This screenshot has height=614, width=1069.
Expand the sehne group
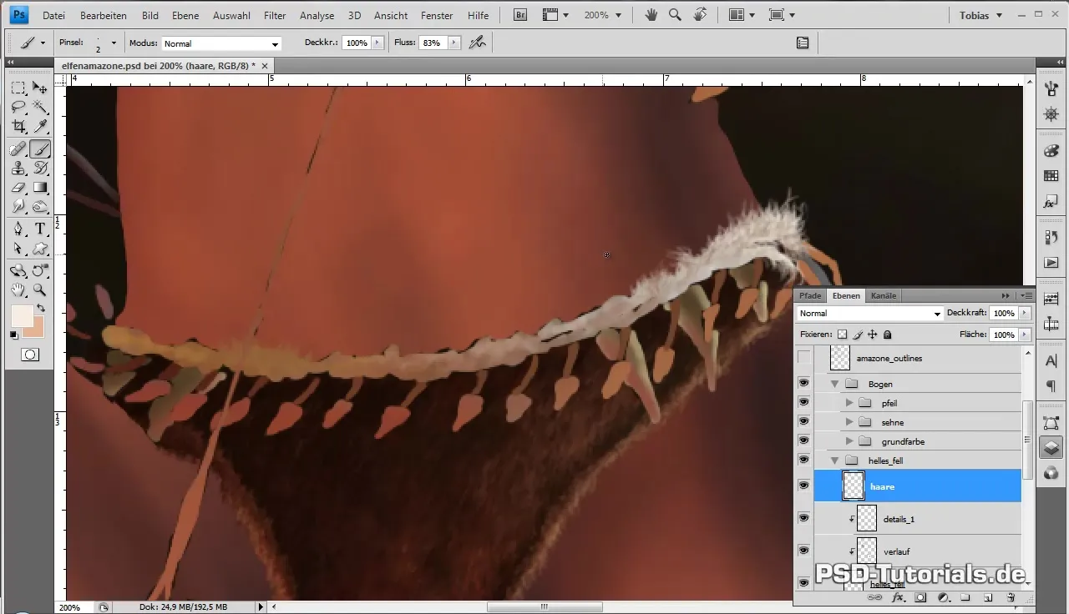click(849, 422)
